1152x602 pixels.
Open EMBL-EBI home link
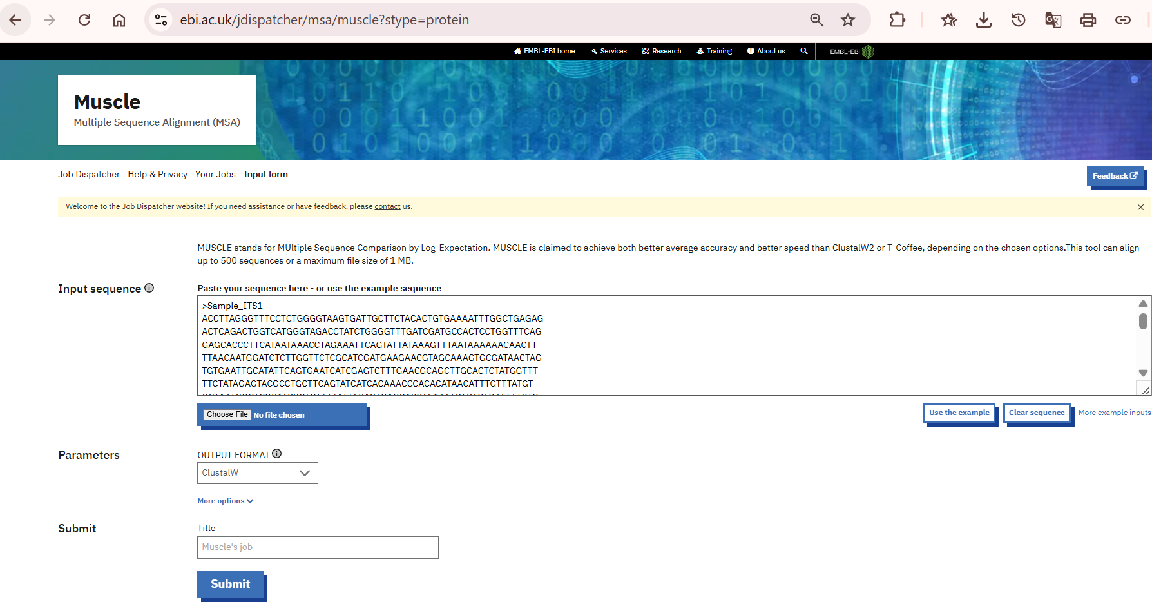tap(544, 51)
